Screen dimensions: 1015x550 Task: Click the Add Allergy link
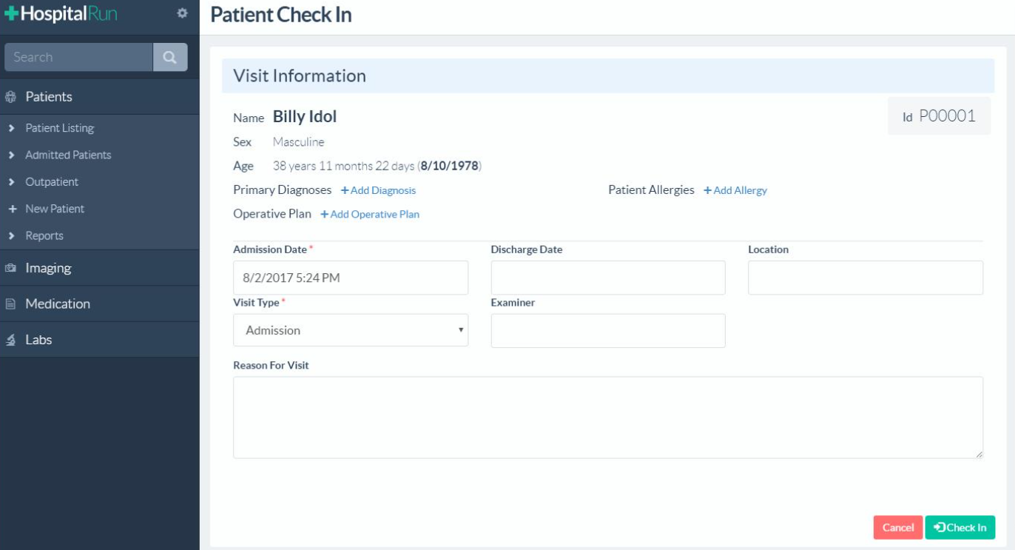735,190
